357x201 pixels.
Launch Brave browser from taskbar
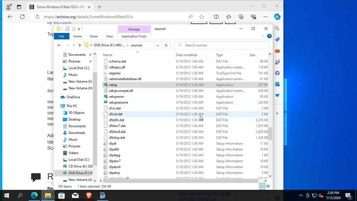pos(89,195)
